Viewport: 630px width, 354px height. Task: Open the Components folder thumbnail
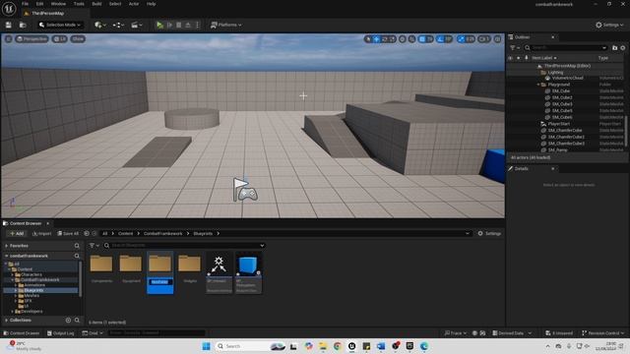point(101,265)
